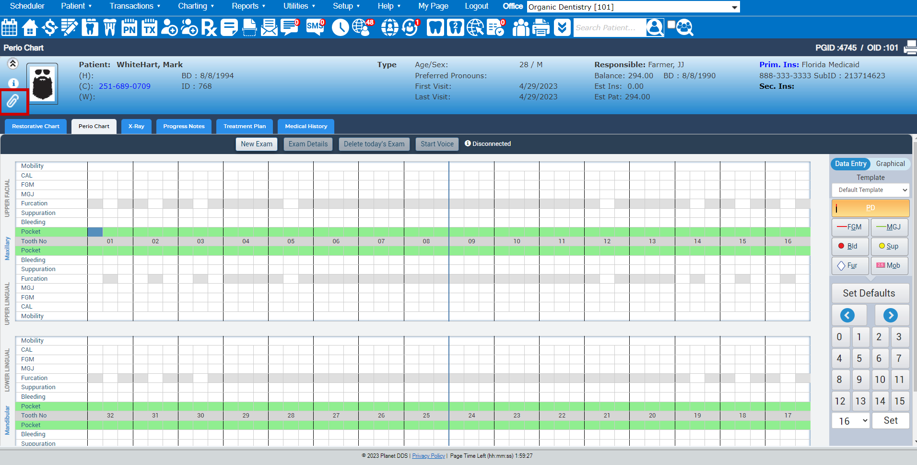Switch to X-Ray tab
917x465 pixels.
coord(136,126)
